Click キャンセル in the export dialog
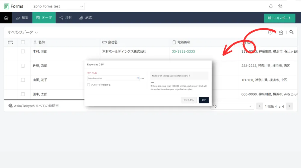The width and height of the screenshot is (301, 168). point(189,100)
